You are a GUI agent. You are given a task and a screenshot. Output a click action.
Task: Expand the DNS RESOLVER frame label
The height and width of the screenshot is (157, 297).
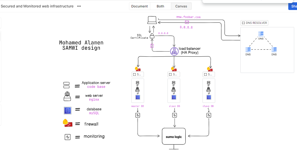point(254,23)
